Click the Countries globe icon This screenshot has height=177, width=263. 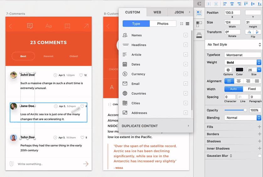pos(125,94)
